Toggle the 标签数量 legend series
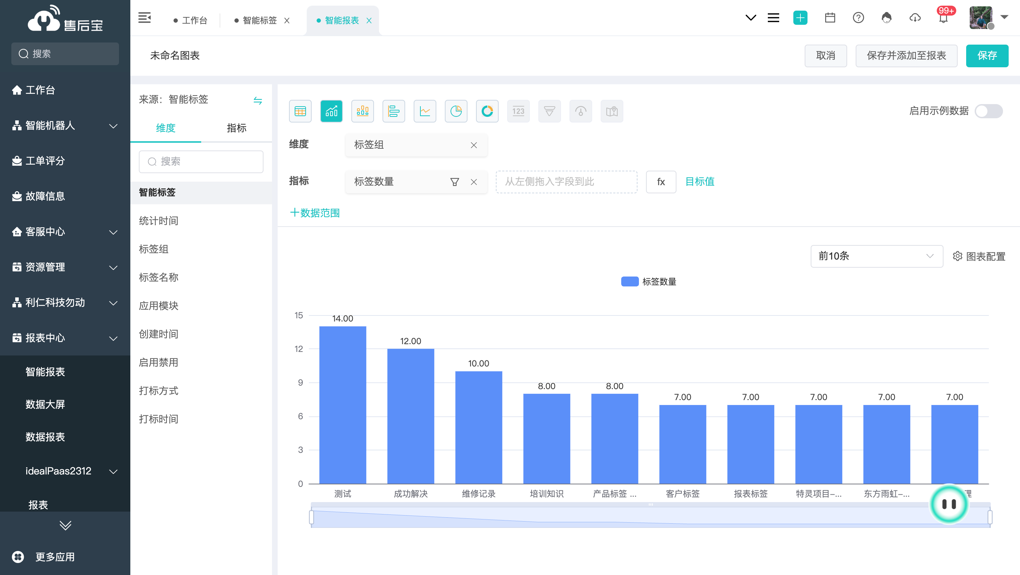Viewport: 1020px width, 575px height. (648, 282)
